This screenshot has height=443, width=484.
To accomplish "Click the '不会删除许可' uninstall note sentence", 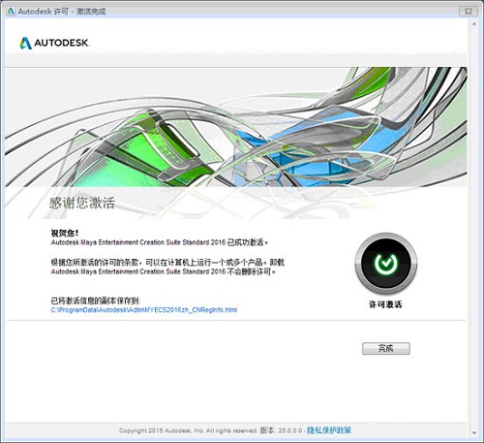I will pyautogui.click(x=164, y=271).
